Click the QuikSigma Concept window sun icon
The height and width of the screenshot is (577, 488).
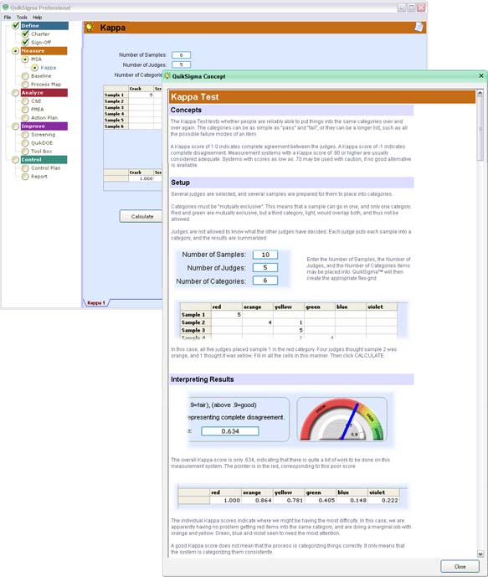tap(167, 76)
